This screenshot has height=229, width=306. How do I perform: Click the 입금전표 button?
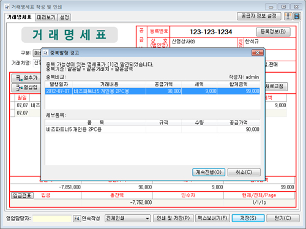click(22, 195)
